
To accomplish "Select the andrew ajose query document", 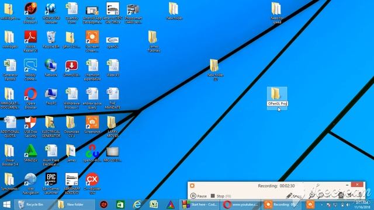I will click(x=92, y=98).
